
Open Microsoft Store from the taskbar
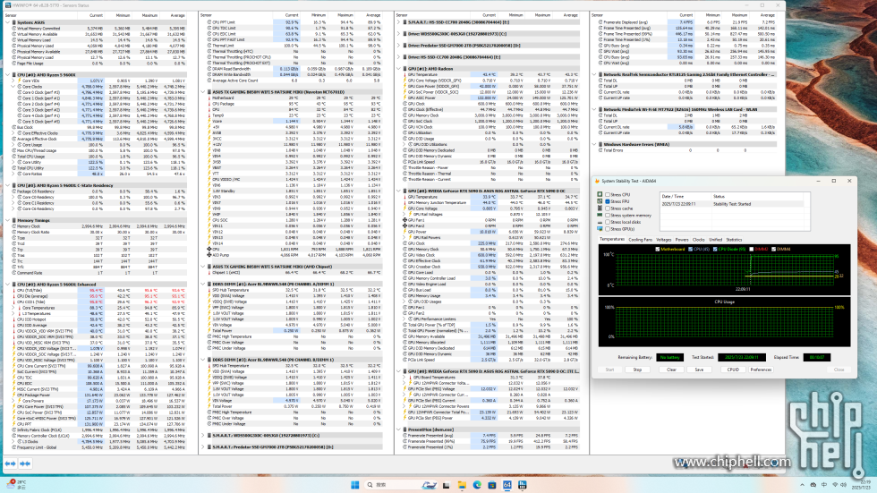tap(492, 485)
